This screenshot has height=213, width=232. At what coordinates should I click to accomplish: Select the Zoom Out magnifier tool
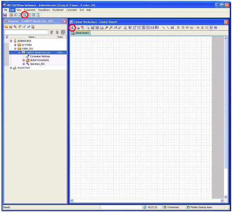tap(111, 28)
